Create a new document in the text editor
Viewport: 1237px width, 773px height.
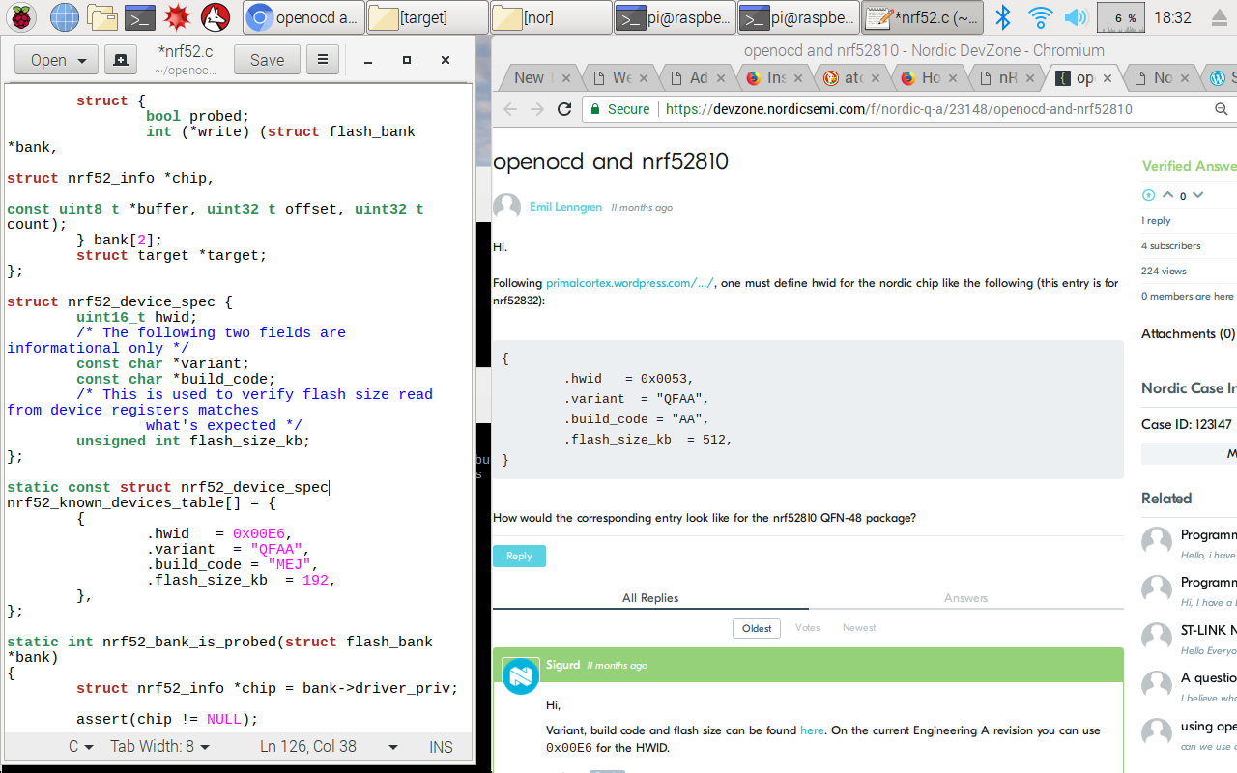[x=120, y=60]
